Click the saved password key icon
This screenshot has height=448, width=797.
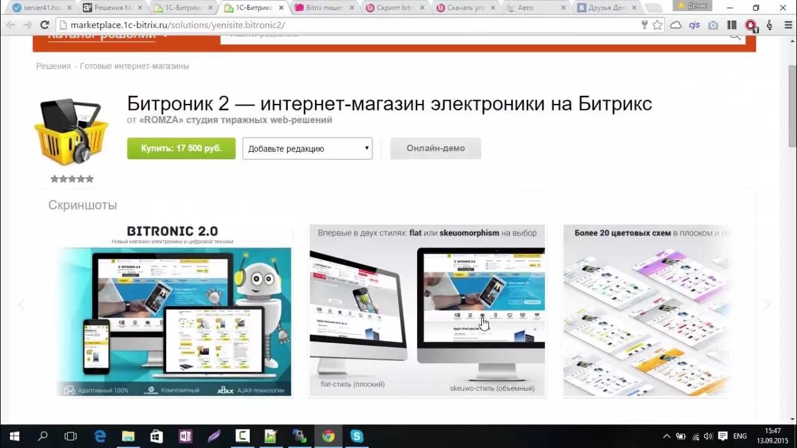pos(644,25)
